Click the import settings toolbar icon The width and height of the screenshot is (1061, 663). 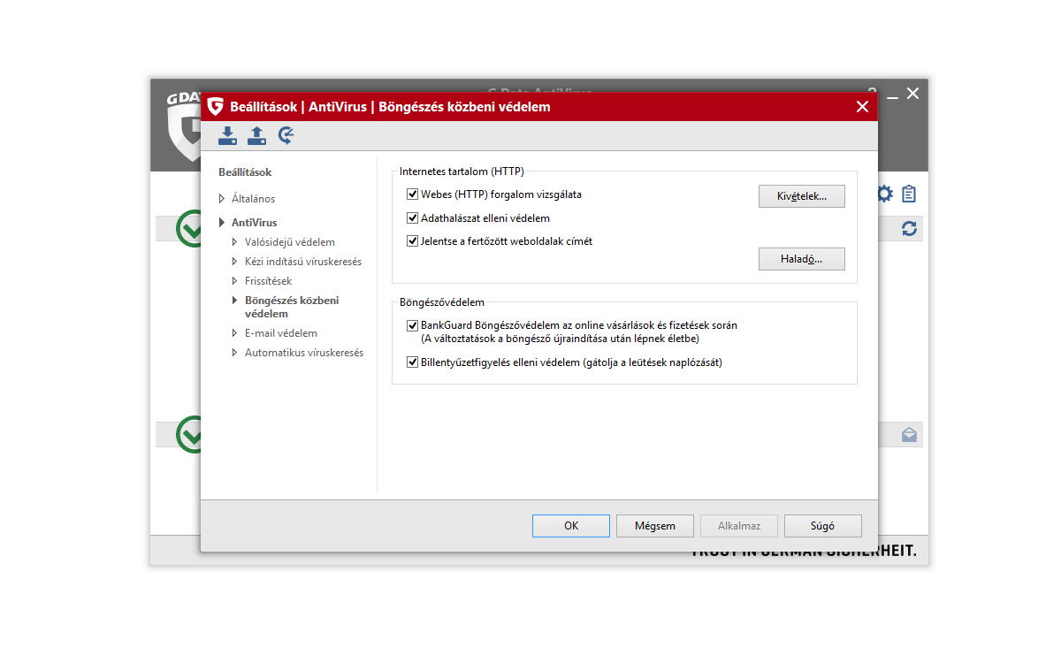click(227, 135)
